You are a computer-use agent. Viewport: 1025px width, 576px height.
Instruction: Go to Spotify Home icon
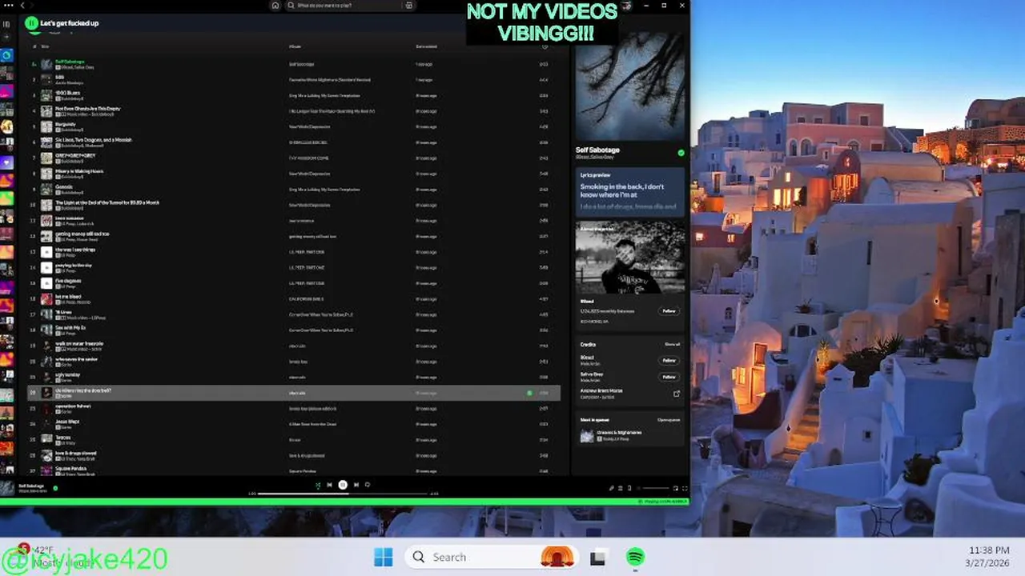point(275,5)
